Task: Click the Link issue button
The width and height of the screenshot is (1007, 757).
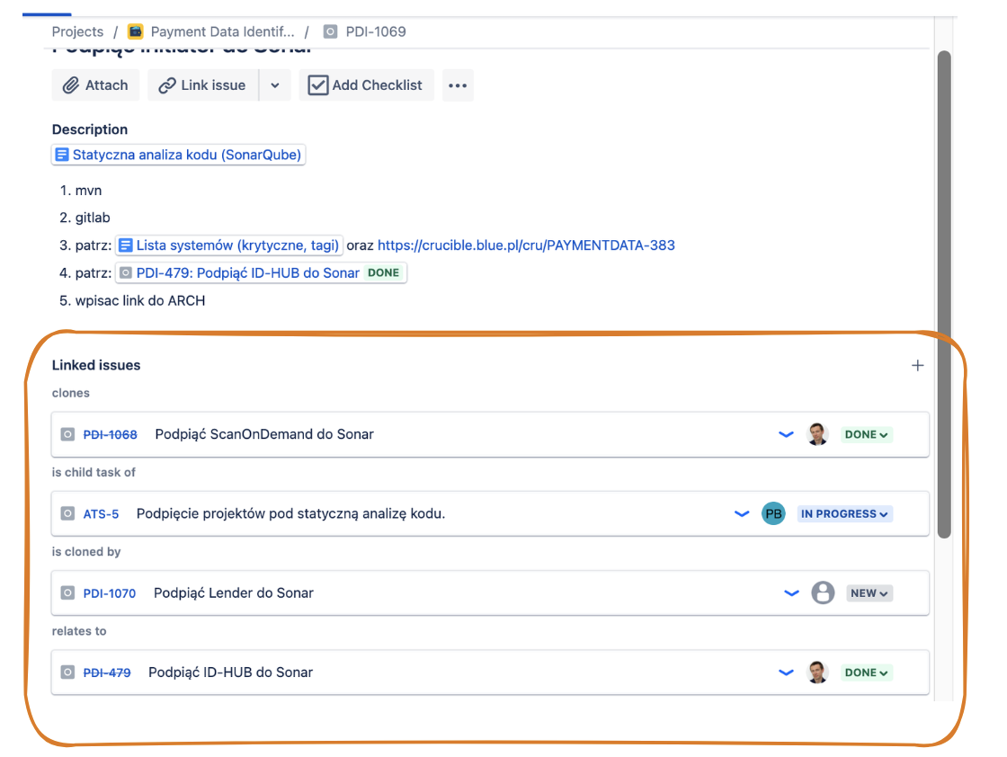Action: (x=202, y=85)
